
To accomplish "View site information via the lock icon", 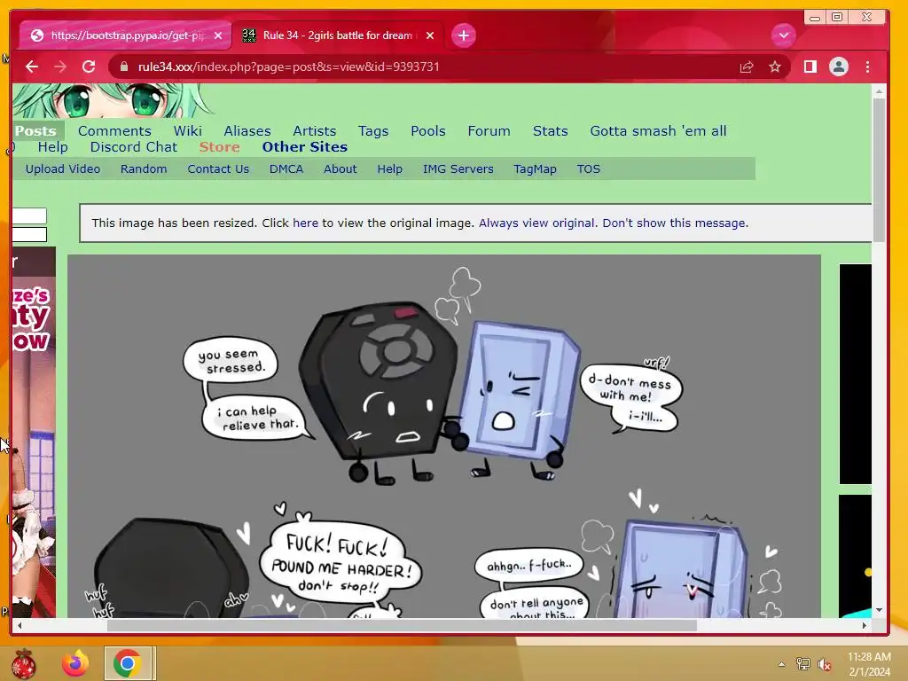I will click(x=124, y=67).
